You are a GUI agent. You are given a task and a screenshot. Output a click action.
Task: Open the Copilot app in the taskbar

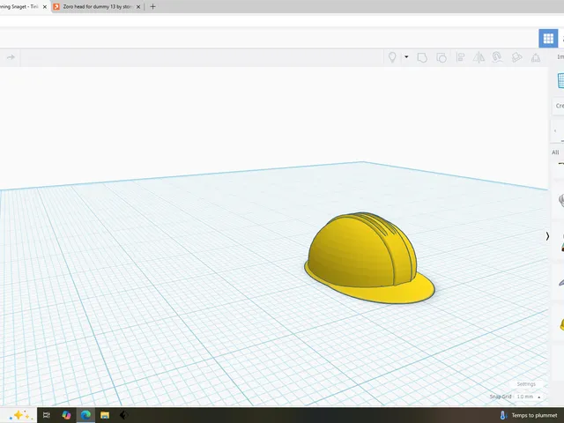[66, 415]
